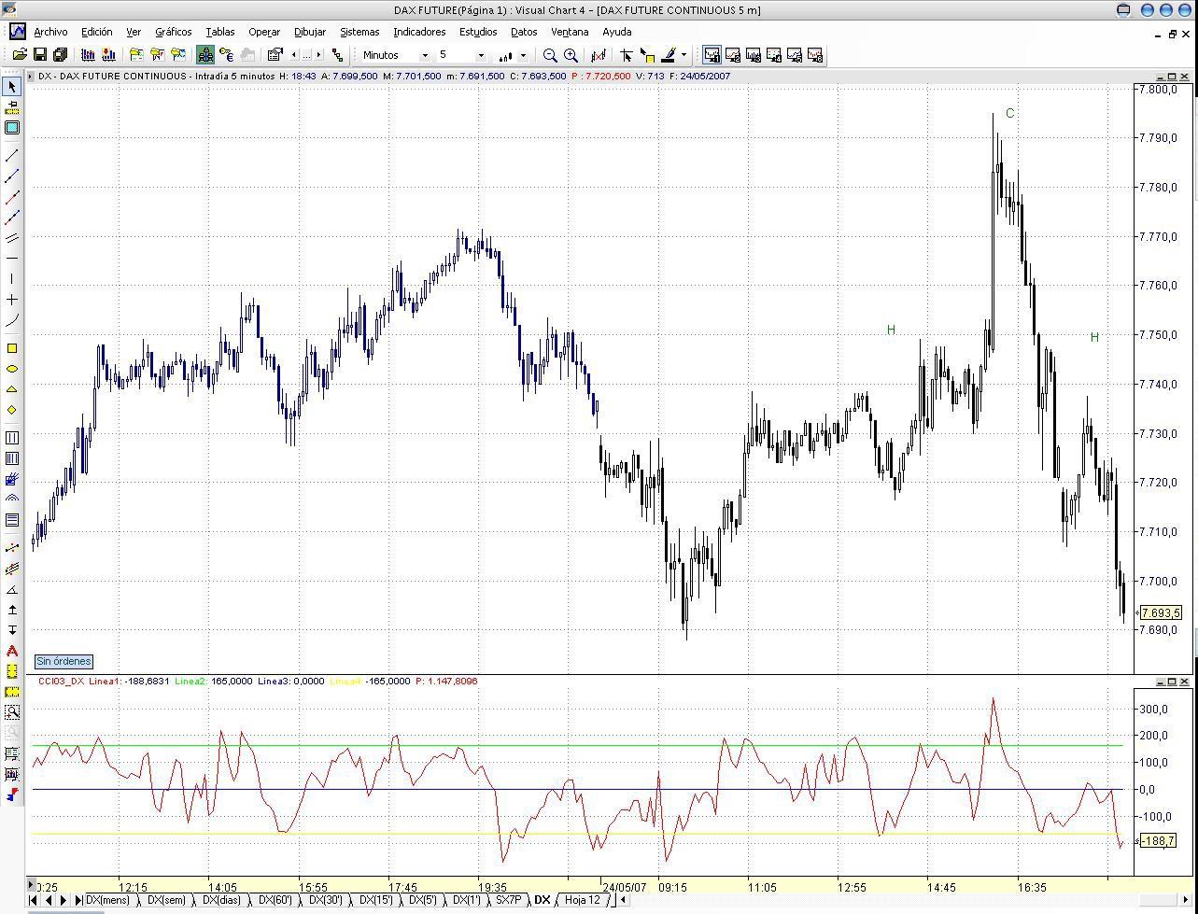Select the parallel lines channel tool
1198x914 pixels.
click(x=12, y=238)
